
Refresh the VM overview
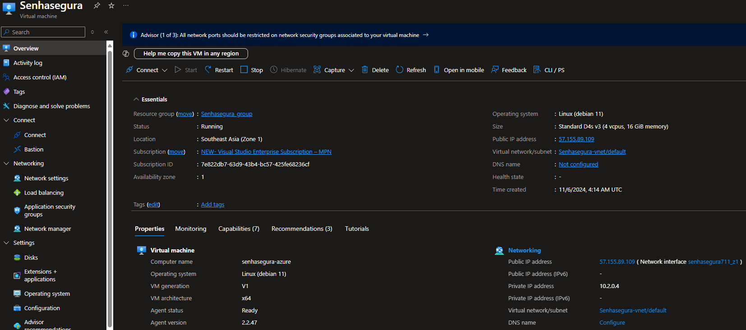pyautogui.click(x=411, y=70)
